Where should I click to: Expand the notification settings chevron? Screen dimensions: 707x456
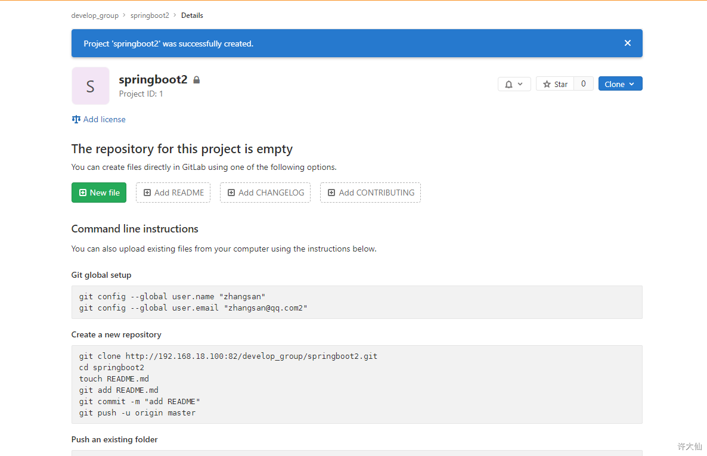pyautogui.click(x=520, y=84)
